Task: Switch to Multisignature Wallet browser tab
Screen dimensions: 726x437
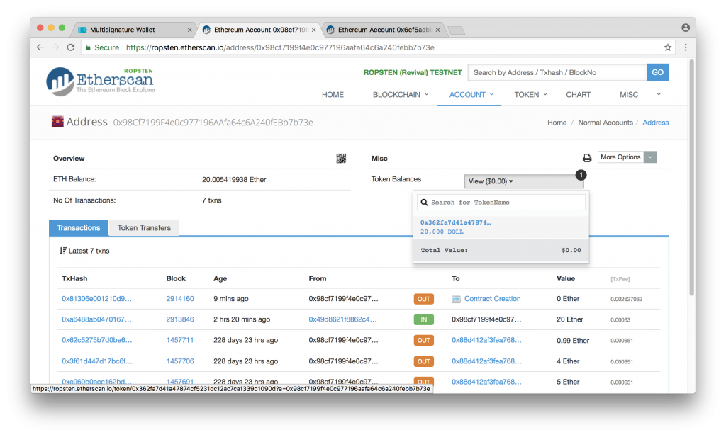Action: [x=133, y=30]
